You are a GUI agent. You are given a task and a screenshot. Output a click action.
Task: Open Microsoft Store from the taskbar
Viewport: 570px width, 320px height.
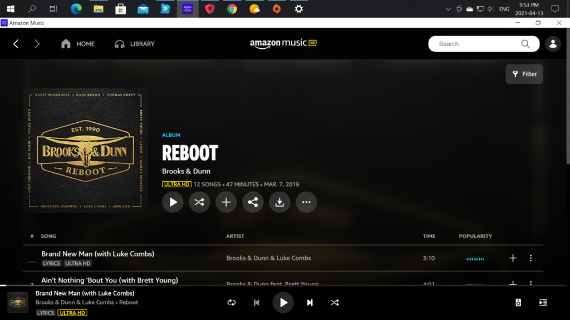(x=121, y=9)
